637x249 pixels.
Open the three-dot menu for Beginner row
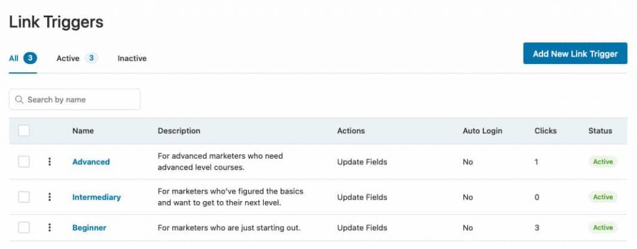click(50, 227)
